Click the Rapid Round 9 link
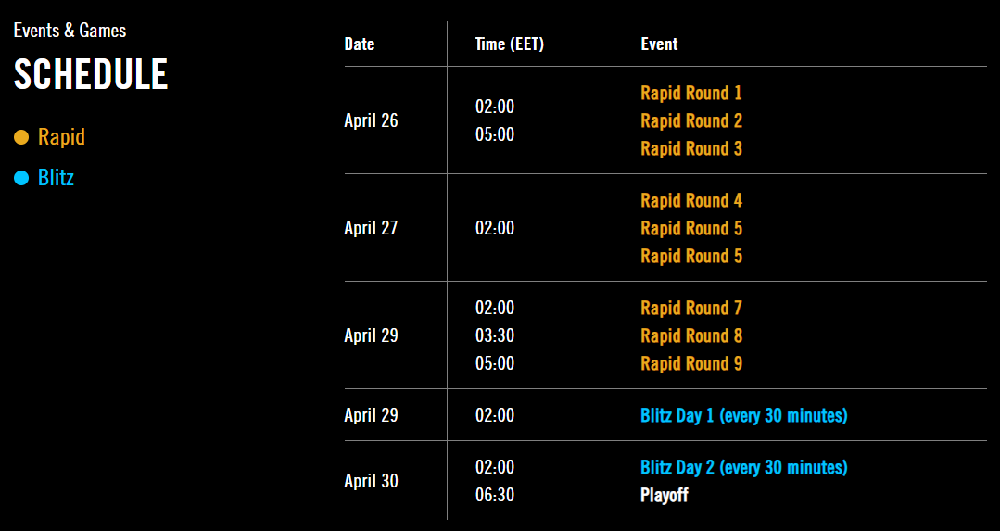The width and height of the screenshot is (1000, 531). [690, 363]
